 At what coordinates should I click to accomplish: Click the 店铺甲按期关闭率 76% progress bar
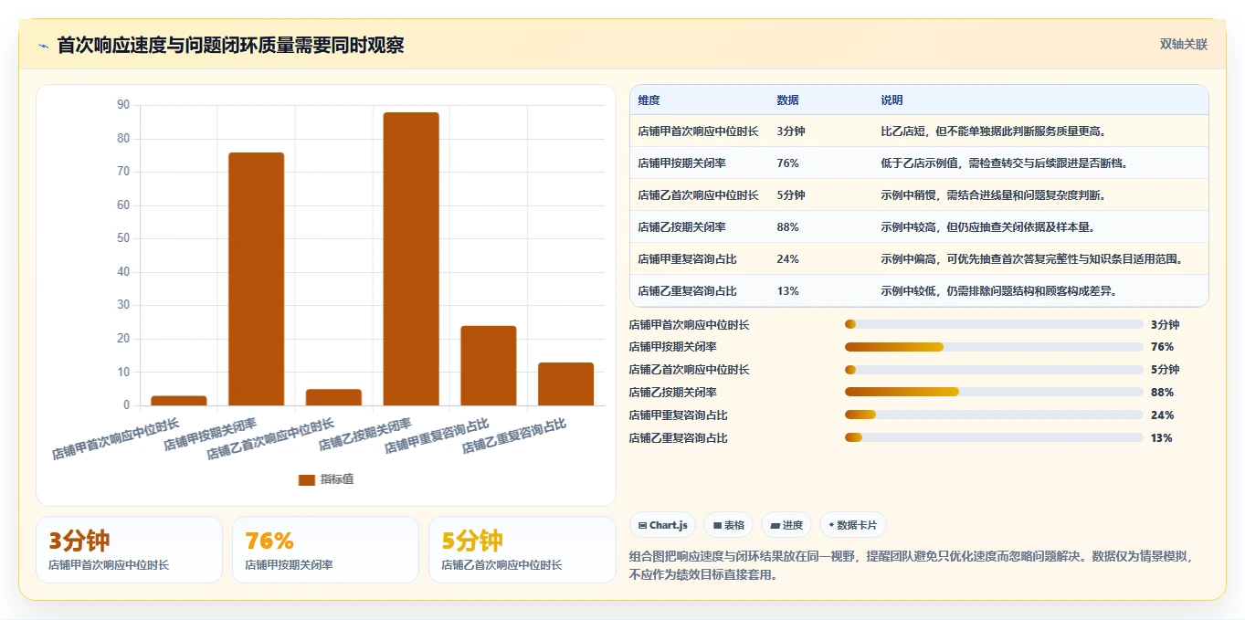pos(994,347)
